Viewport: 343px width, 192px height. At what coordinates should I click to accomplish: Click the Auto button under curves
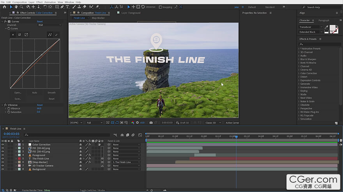point(34,93)
